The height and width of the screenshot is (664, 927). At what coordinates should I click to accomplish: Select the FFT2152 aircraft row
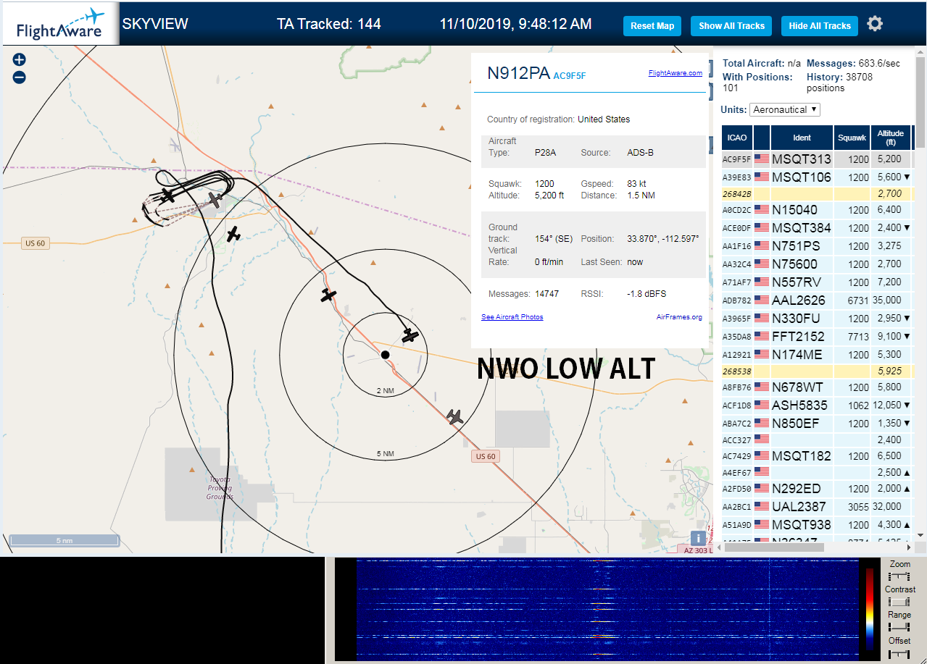[818, 336]
